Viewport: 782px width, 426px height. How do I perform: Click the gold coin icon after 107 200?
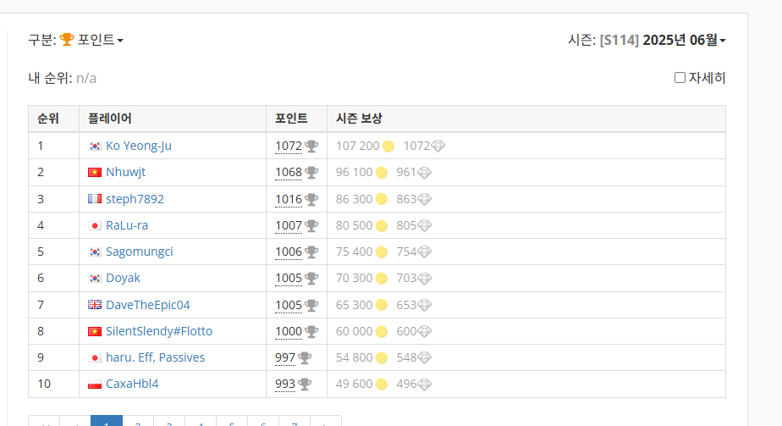[x=388, y=147]
